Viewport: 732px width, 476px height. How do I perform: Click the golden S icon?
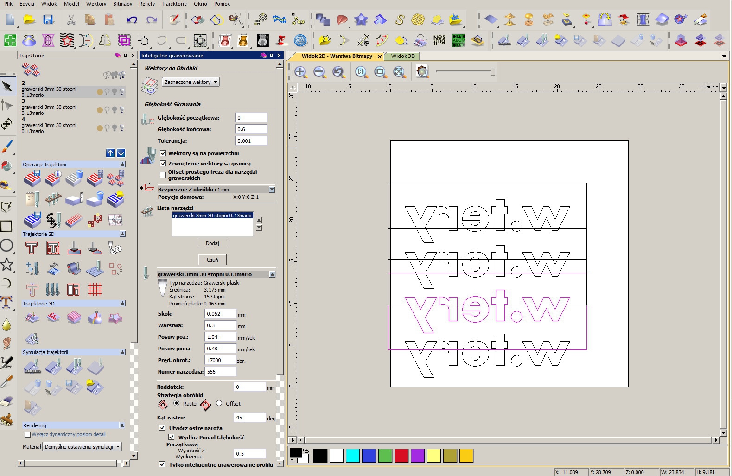click(x=400, y=19)
